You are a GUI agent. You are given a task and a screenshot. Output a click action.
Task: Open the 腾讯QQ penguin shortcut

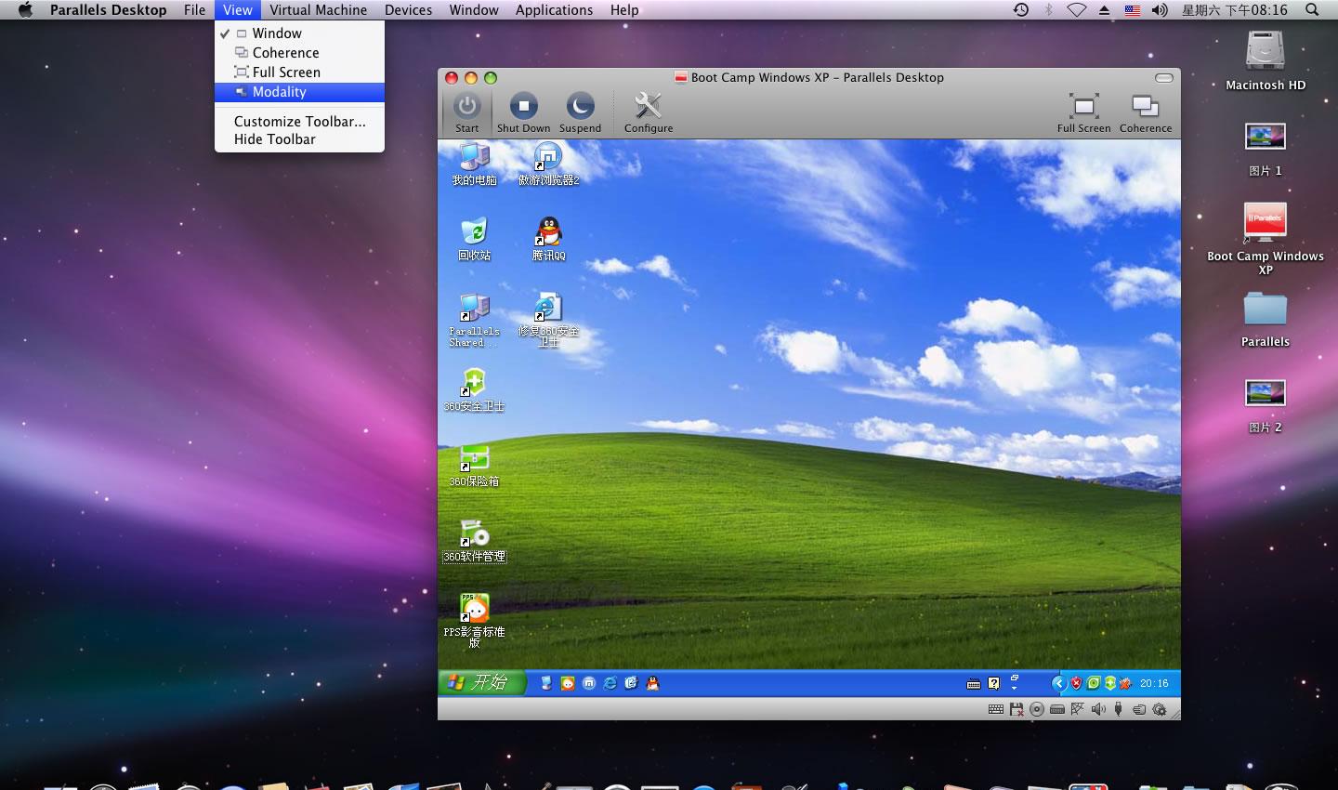pyautogui.click(x=548, y=239)
